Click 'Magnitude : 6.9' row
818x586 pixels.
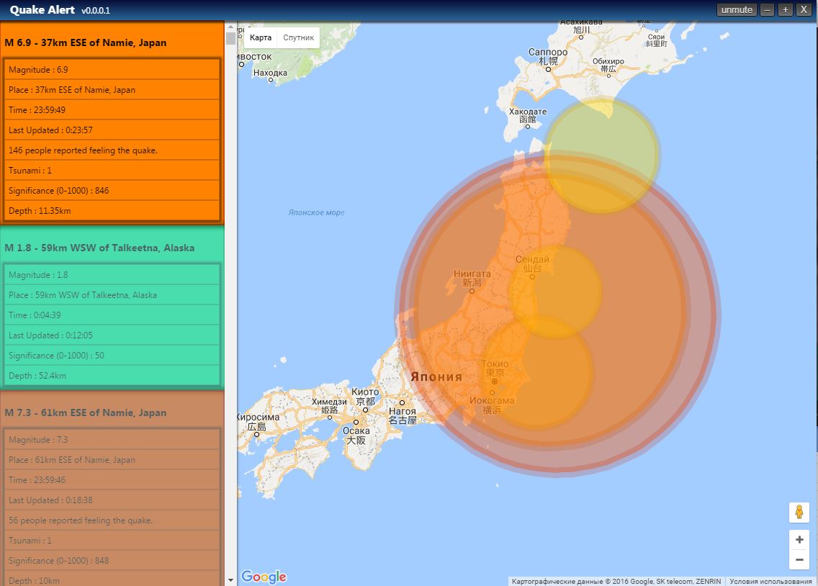point(112,69)
